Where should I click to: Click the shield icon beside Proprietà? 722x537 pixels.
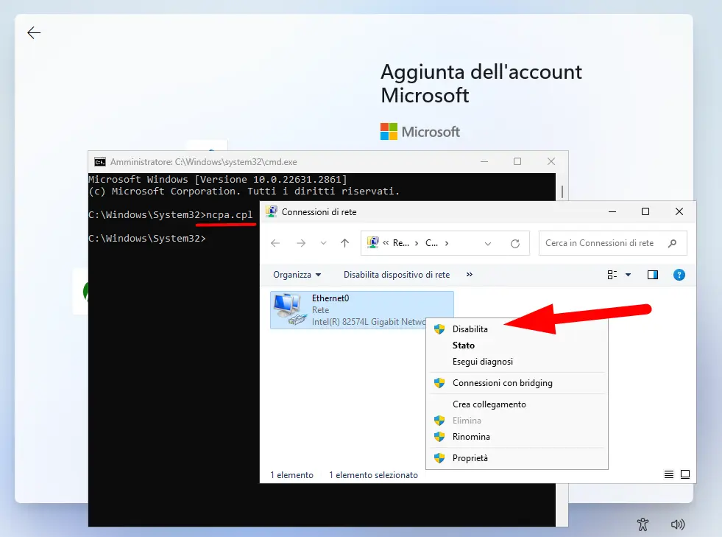(439, 458)
